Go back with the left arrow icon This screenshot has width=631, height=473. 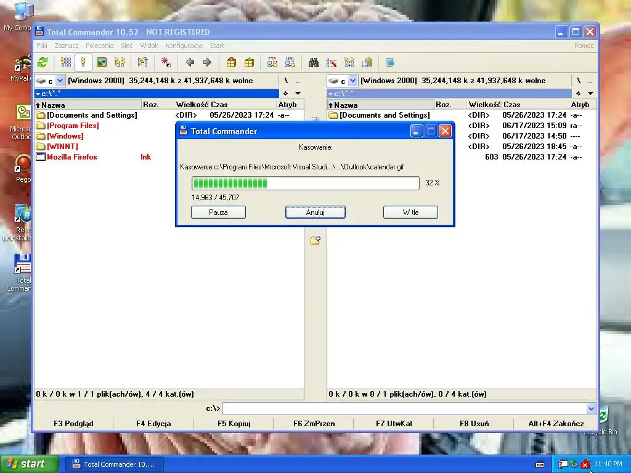pyautogui.click(x=190, y=62)
